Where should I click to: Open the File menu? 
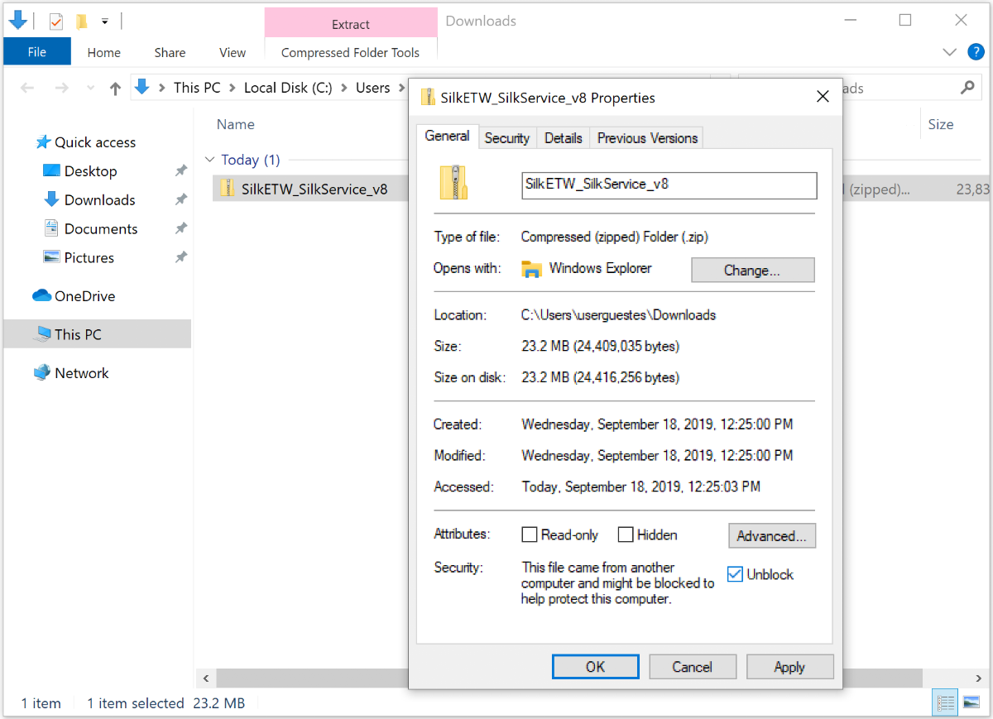click(x=37, y=52)
